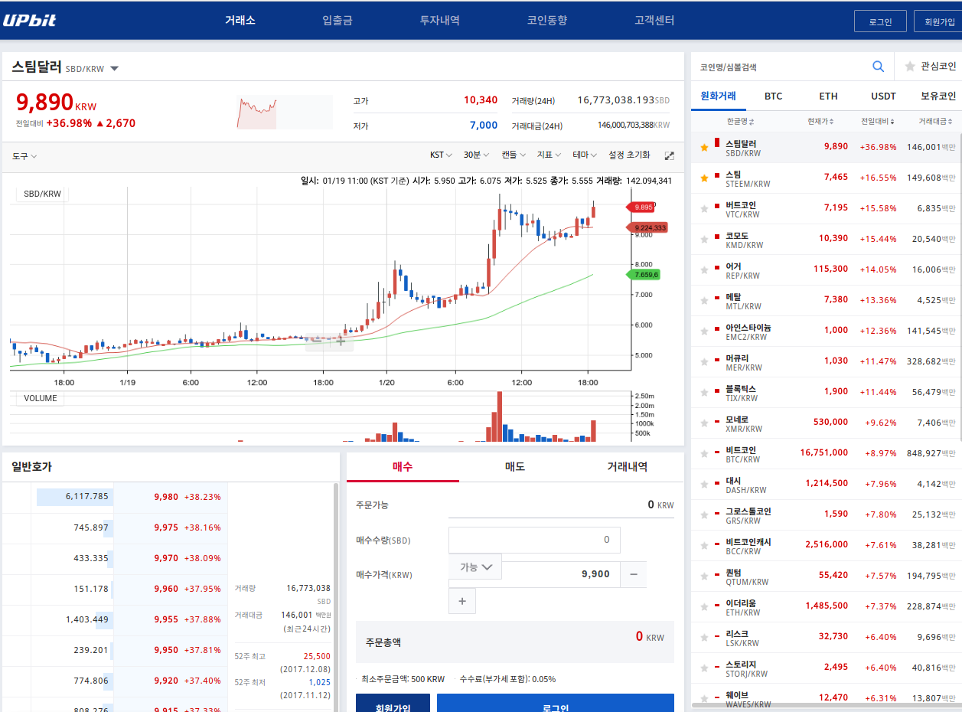Click the 회원가입 button in order form

(393, 704)
